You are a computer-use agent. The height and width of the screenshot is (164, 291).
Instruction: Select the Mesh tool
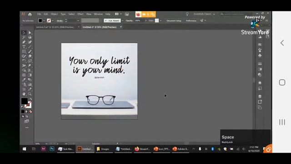24,75
